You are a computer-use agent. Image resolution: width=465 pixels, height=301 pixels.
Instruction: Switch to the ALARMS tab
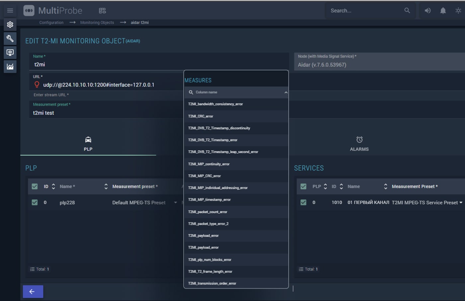[x=359, y=144]
